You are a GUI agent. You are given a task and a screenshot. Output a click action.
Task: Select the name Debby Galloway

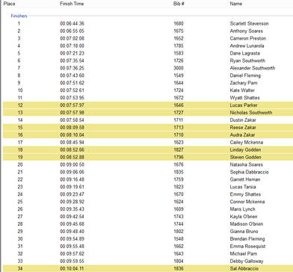(x=247, y=262)
